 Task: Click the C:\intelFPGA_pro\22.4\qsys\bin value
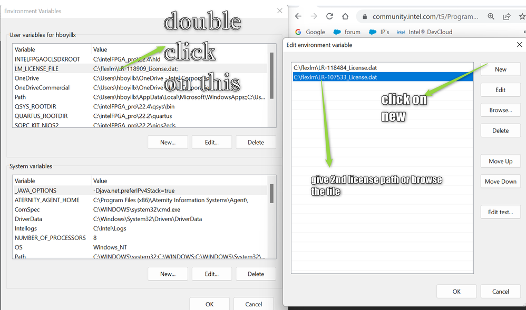[133, 106]
